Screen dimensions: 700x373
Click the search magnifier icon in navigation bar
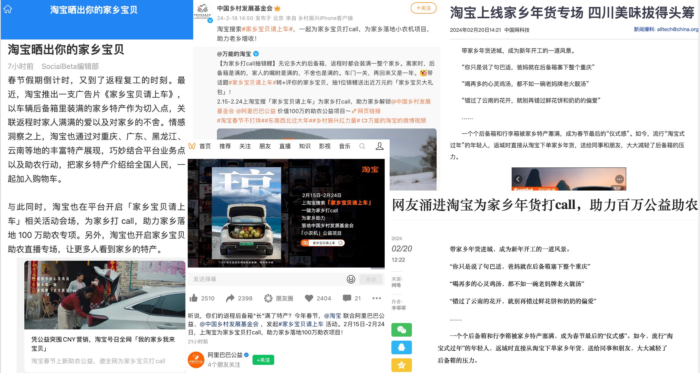[362, 146]
